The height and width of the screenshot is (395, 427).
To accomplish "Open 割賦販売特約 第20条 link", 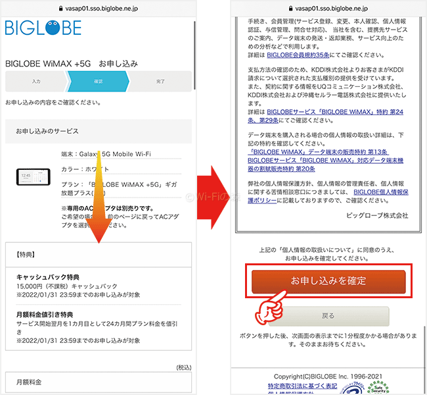I will click(x=325, y=165).
